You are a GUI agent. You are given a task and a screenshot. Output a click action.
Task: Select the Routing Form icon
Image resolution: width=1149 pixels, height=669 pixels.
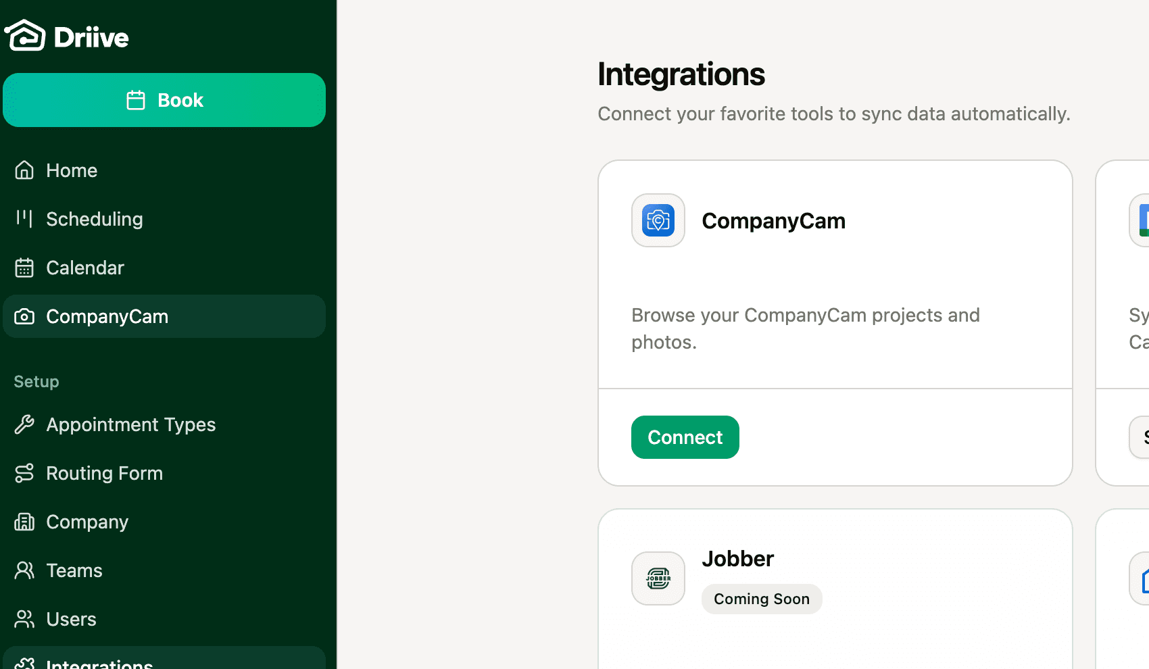24,473
